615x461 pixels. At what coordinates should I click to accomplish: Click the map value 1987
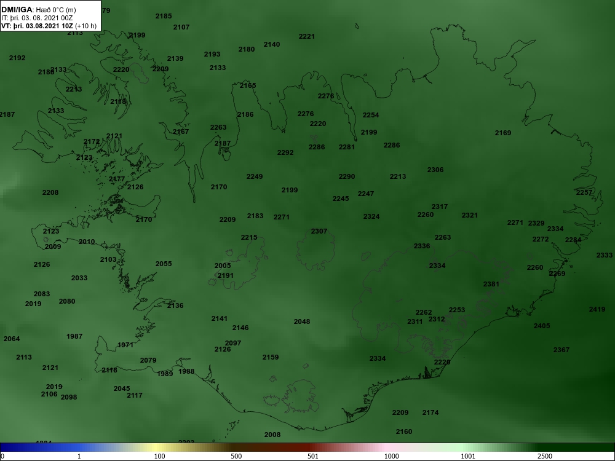[x=74, y=336]
